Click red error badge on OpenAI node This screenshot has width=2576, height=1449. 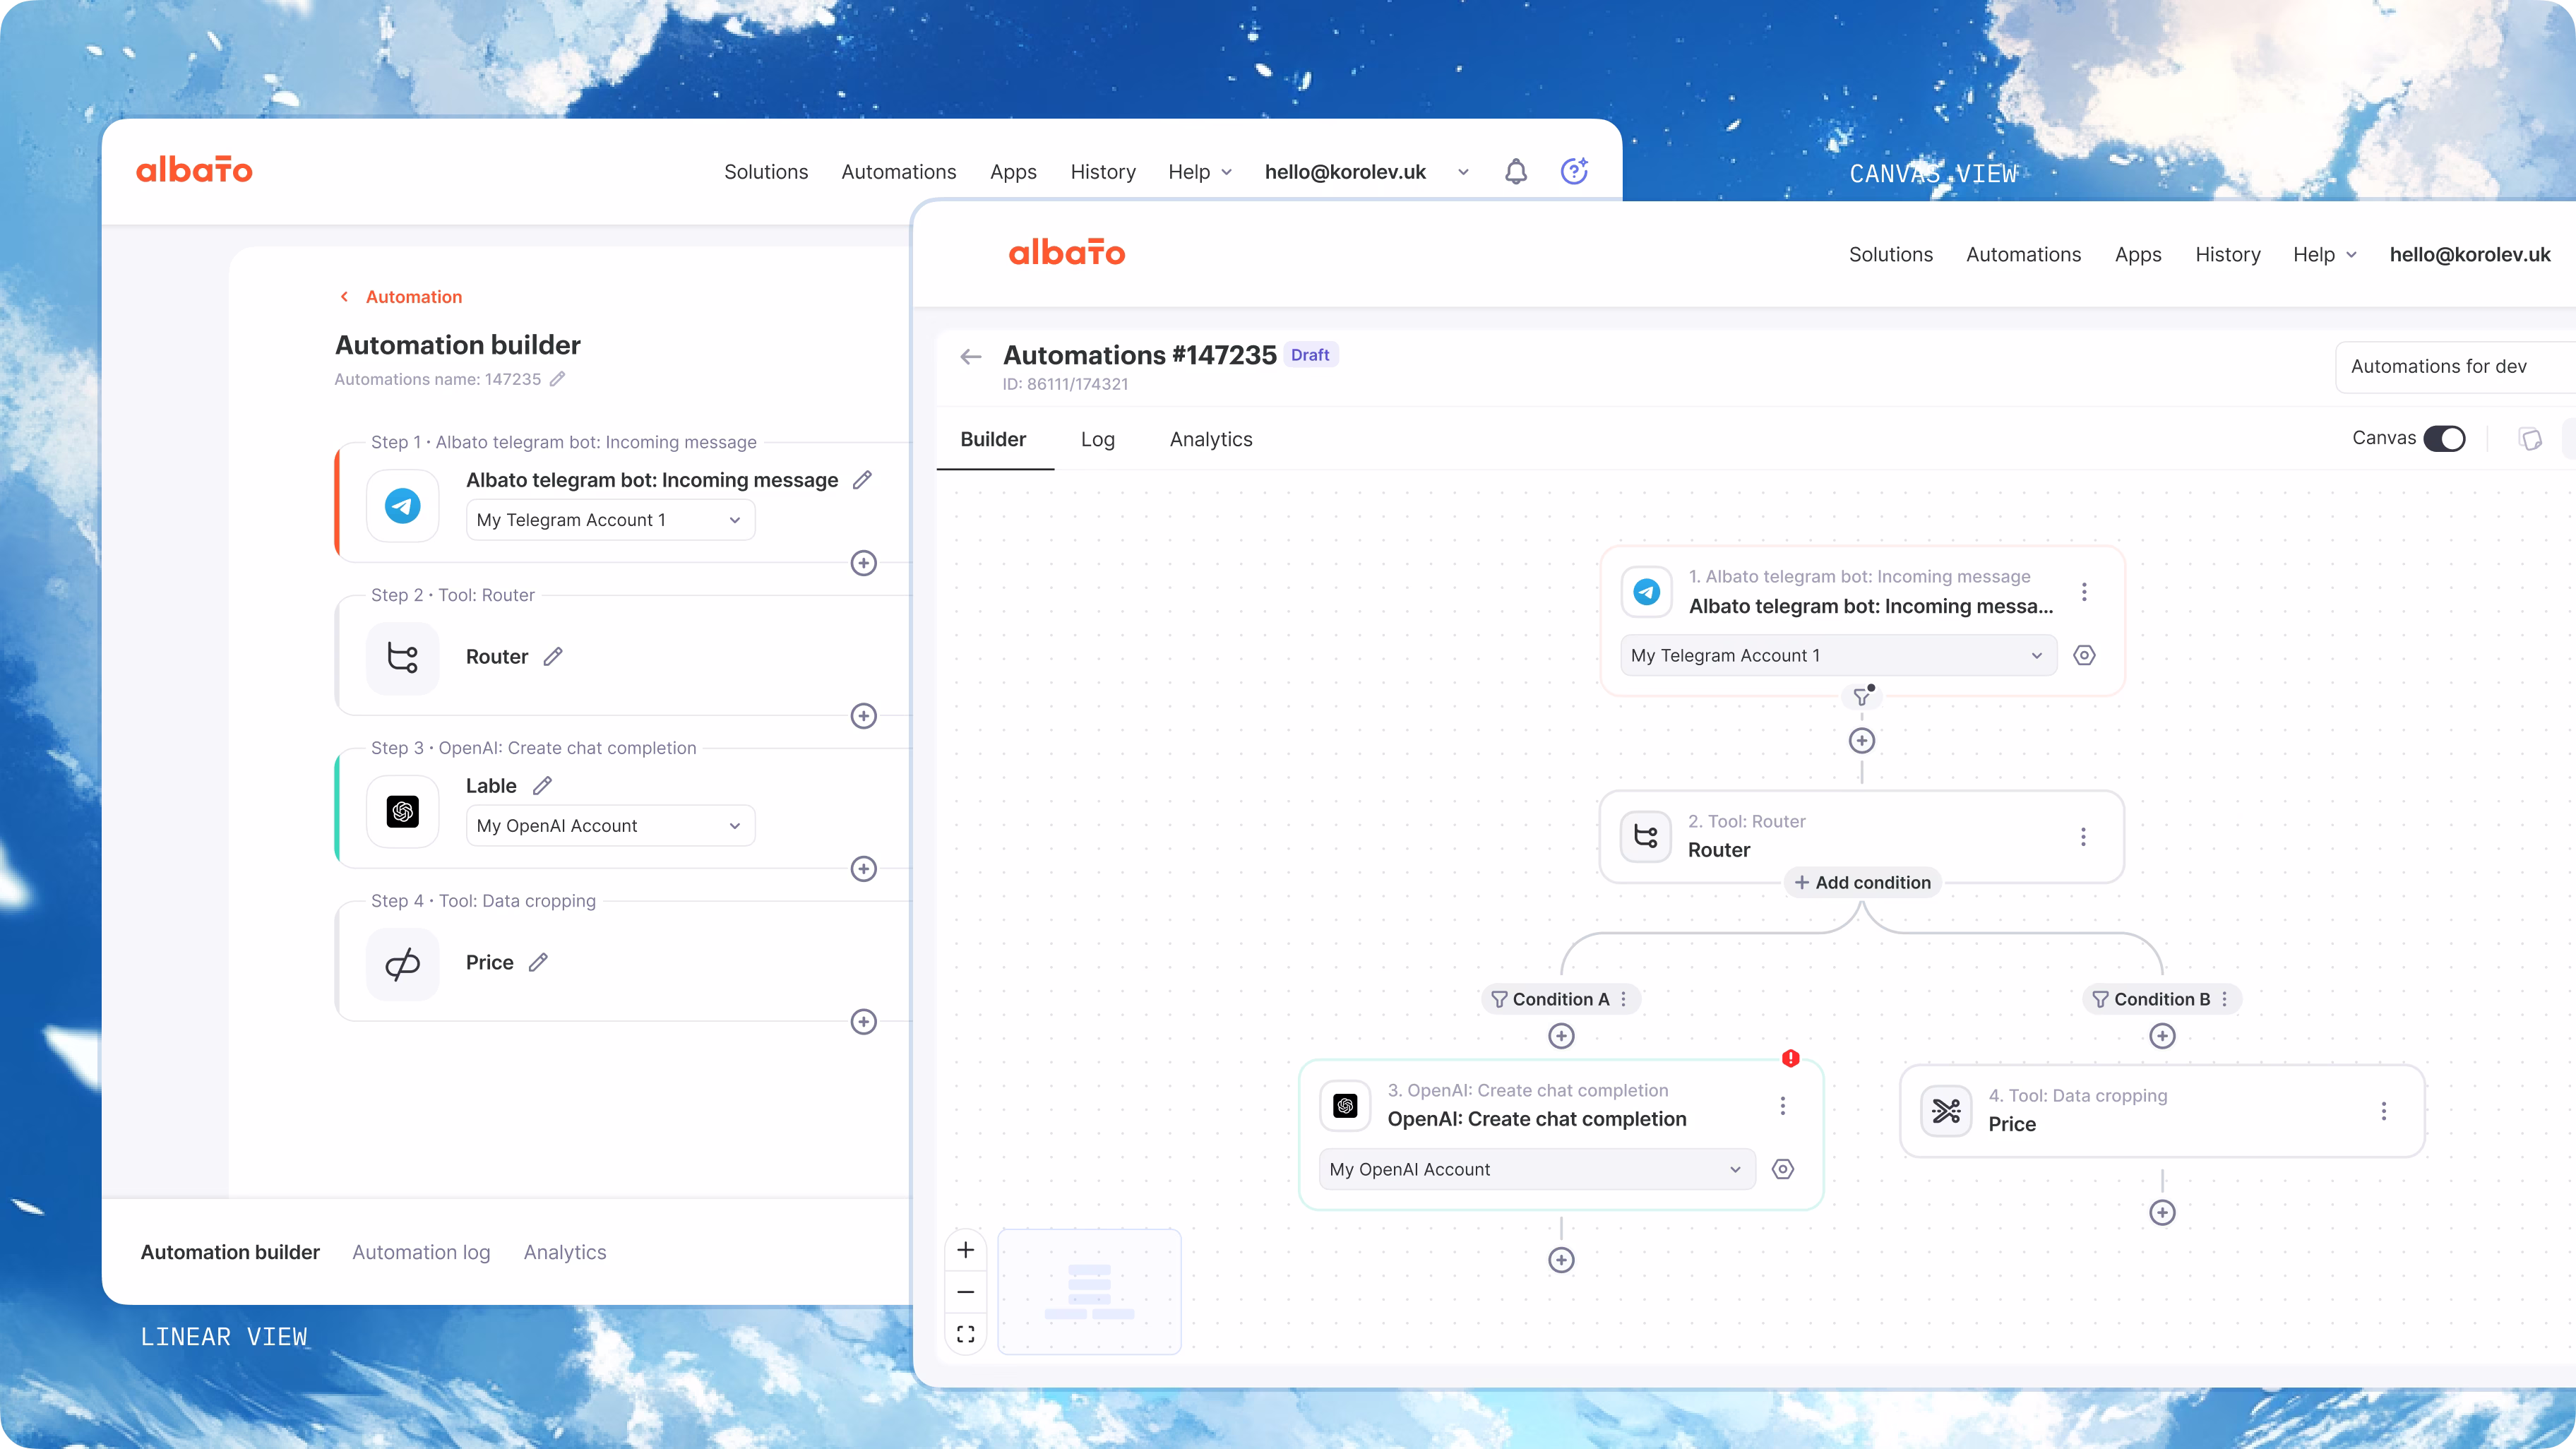(1790, 1058)
